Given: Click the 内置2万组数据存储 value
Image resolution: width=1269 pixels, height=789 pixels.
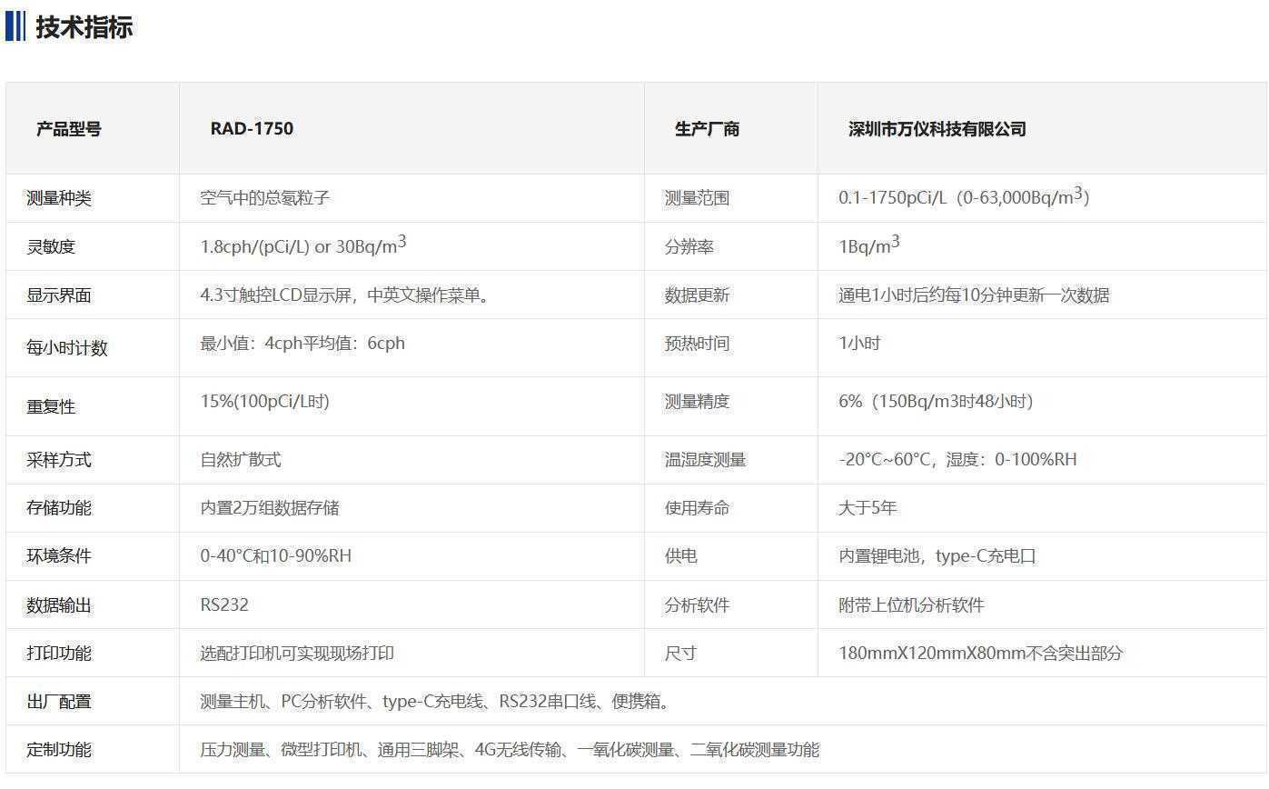Looking at the screenshot, I should pos(270,507).
